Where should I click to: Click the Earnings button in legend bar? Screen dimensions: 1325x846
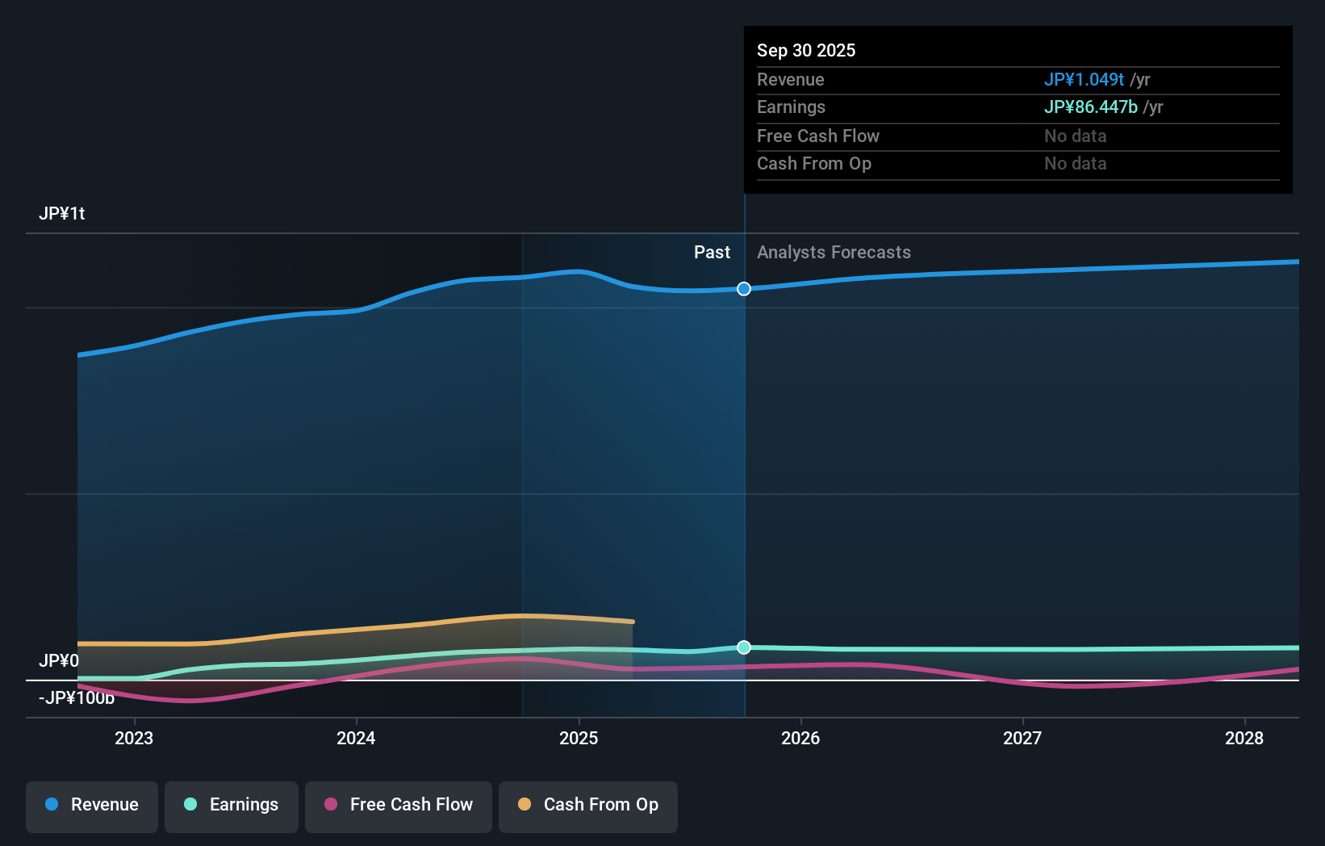click(x=231, y=806)
